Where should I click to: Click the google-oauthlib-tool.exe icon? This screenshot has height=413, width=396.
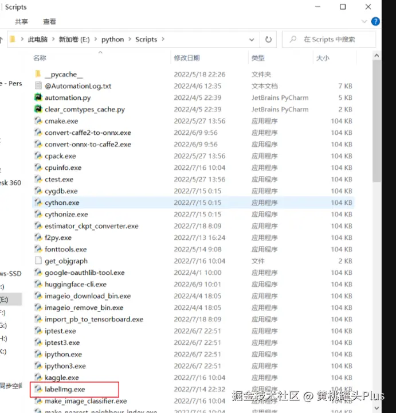(38, 272)
